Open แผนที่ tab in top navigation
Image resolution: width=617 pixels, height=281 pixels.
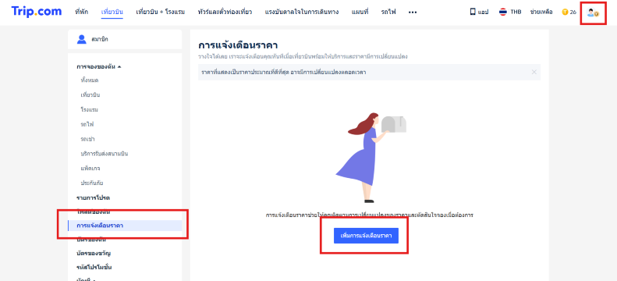coord(360,12)
